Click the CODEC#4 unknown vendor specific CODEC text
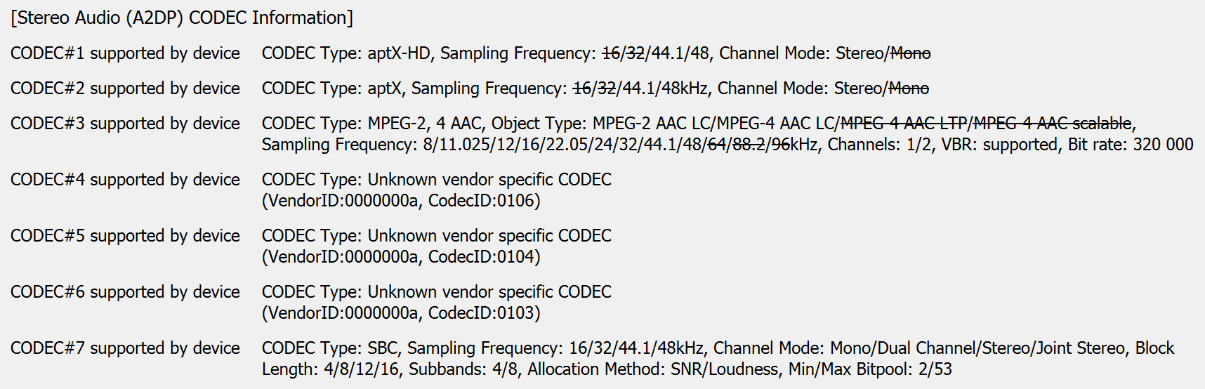1205x389 pixels. 436,180
